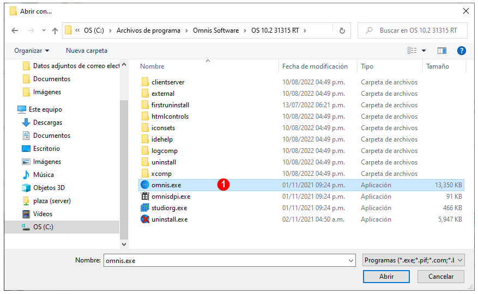This screenshot has width=478, height=294.
Task: Select xcomp folder icon
Action: pyautogui.click(x=145, y=174)
